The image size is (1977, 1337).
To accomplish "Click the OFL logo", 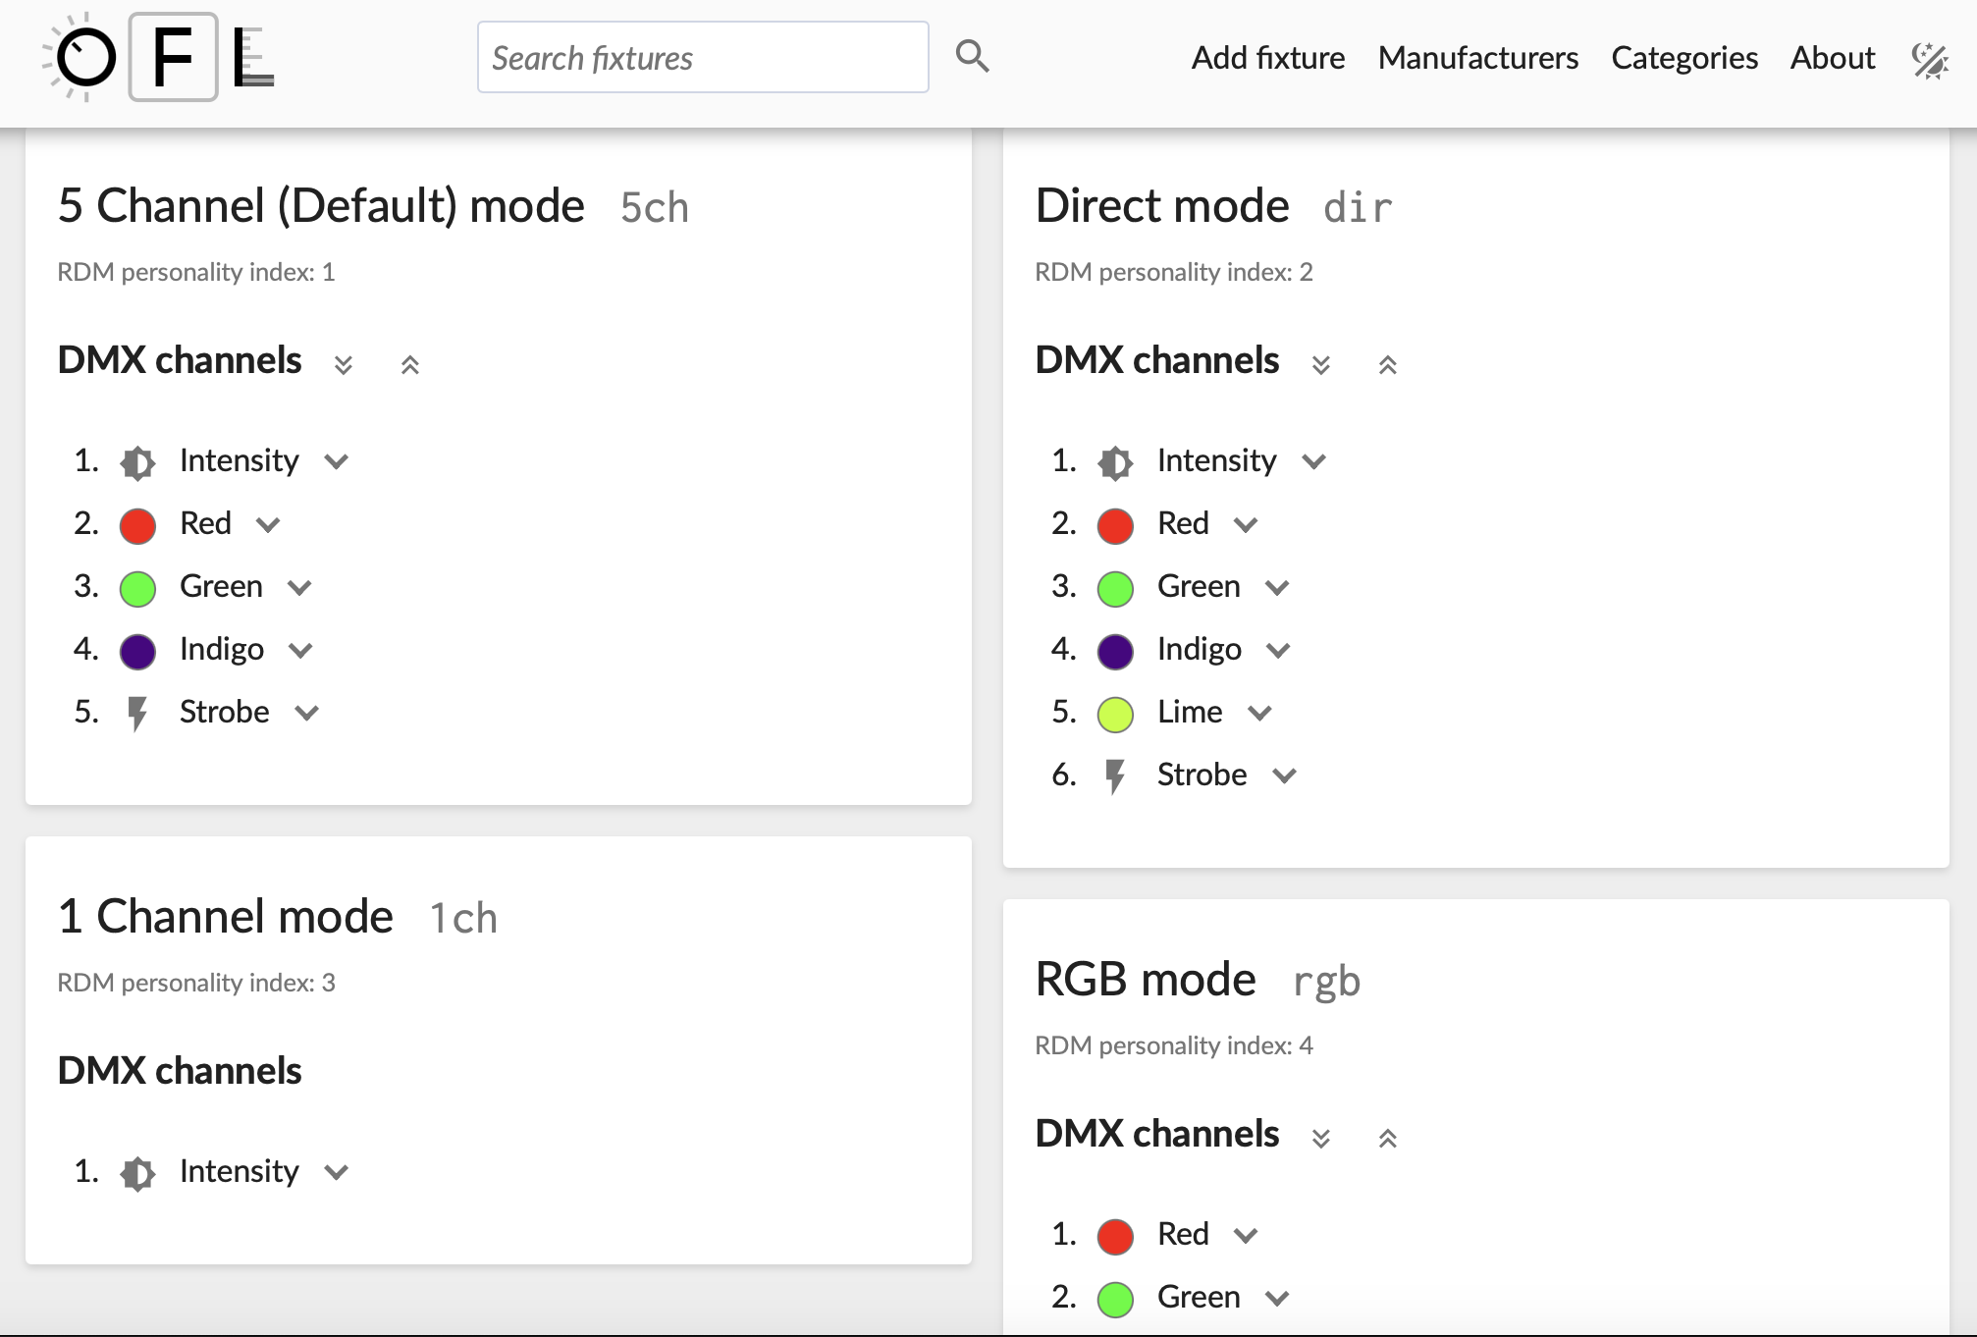I will (157, 57).
